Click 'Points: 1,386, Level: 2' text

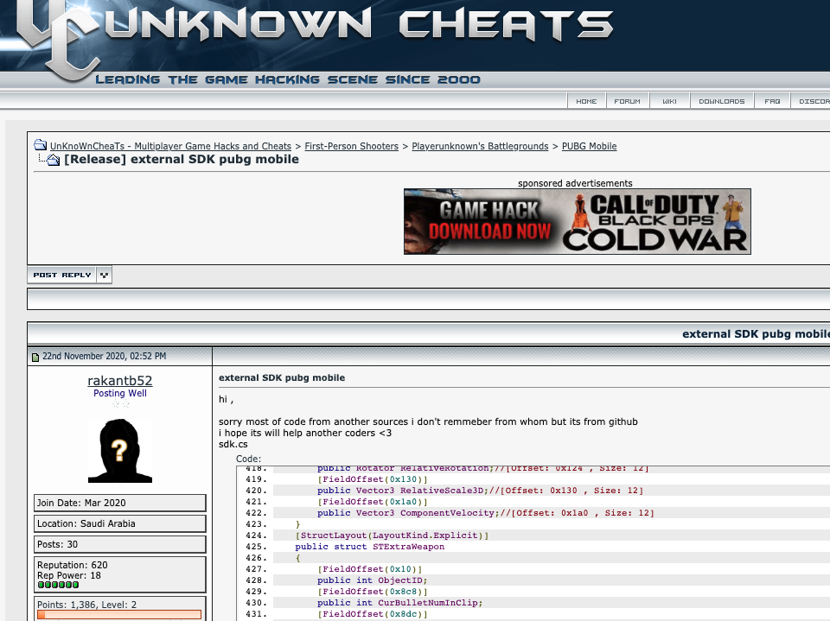pyautogui.click(x=86, y=605)
